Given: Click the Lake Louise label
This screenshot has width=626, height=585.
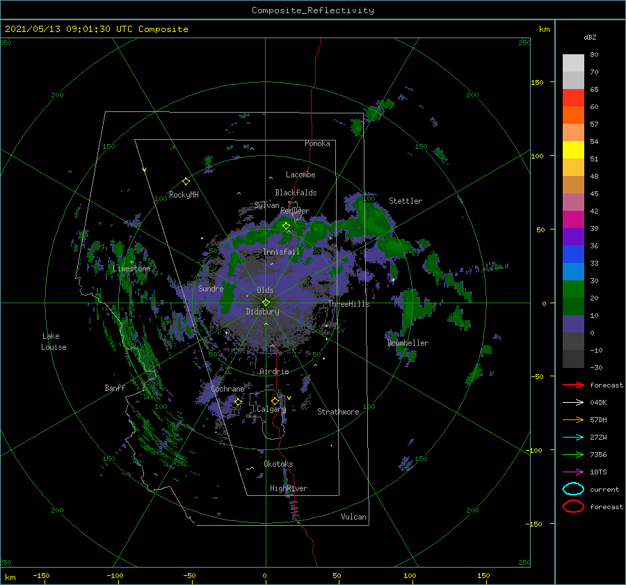Looking at the screenshot, I should coord(54,342).
